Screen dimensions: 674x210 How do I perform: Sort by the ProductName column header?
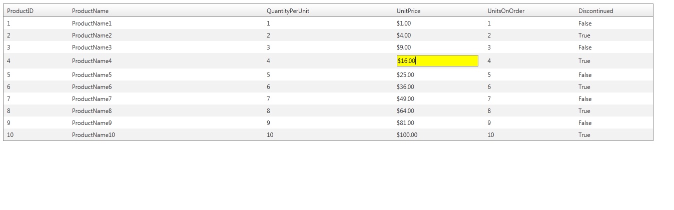tap(90, 11)
